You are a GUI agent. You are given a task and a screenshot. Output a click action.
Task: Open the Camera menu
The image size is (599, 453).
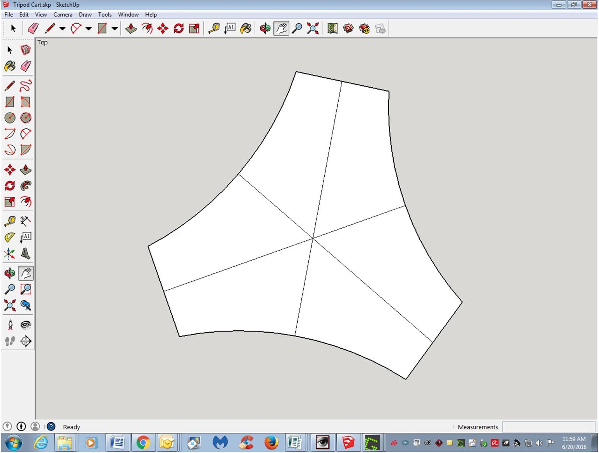tap(63, 14)
